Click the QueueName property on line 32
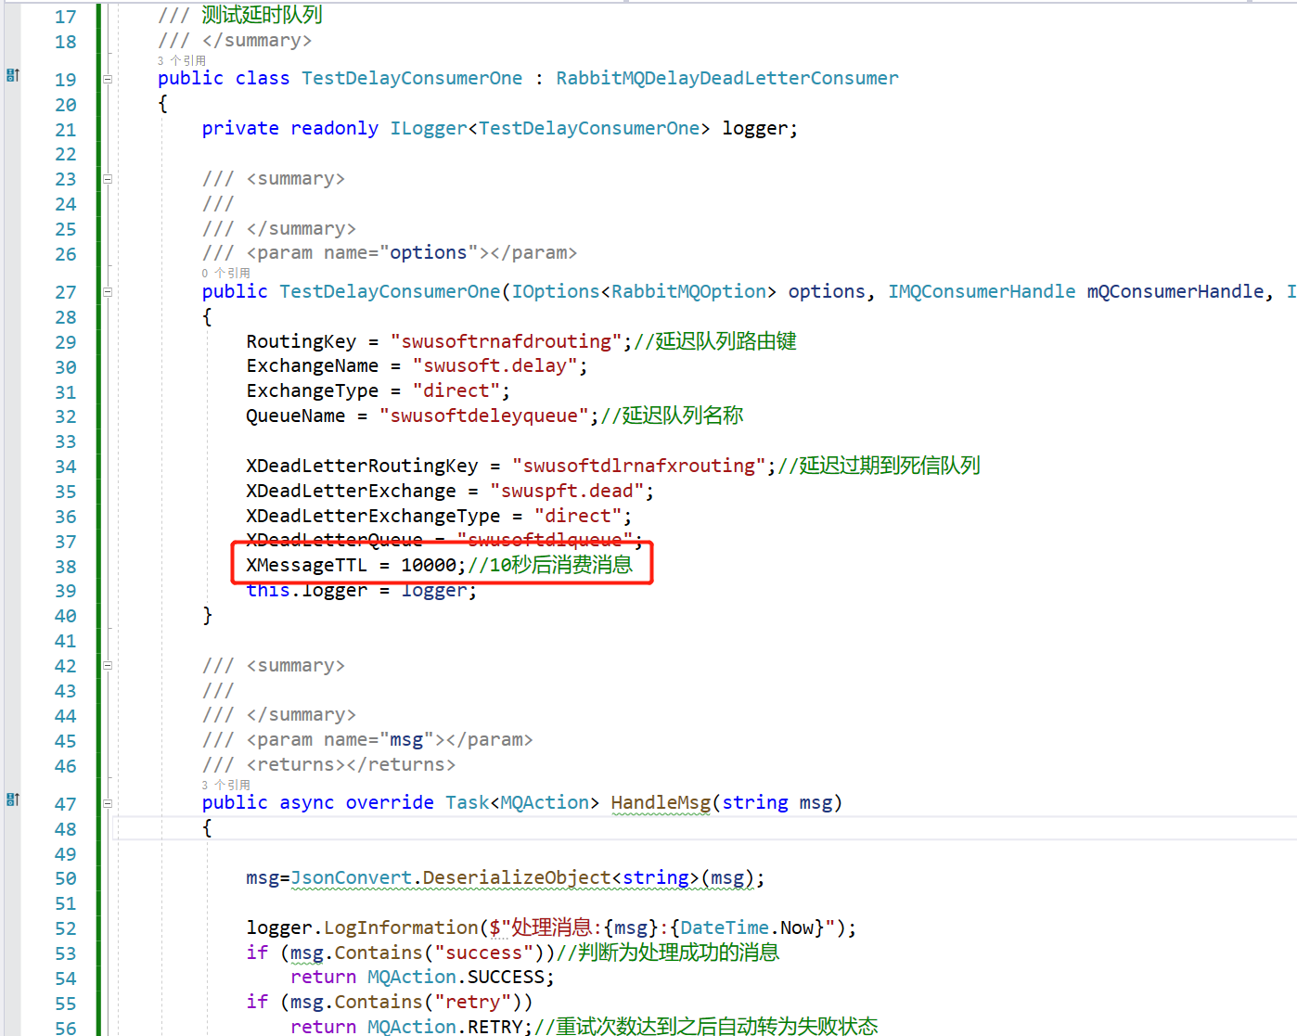This screenshot has height=1036, width=1297. (296, 416)
